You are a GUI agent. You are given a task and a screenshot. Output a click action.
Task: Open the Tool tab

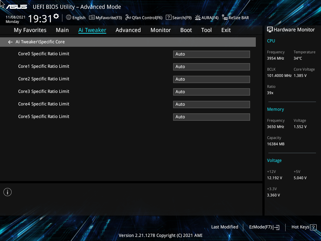[x=206, y=30]
